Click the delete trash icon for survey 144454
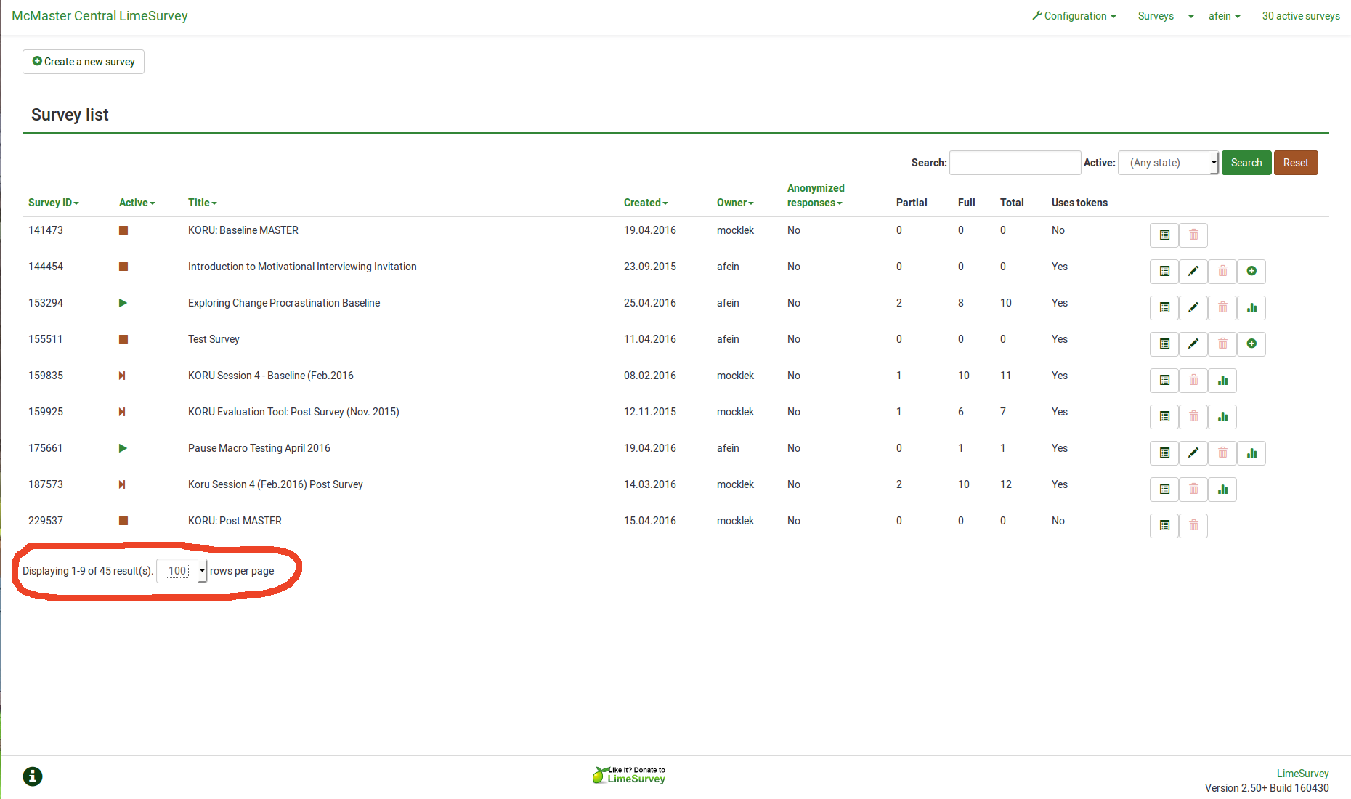The width and height of the screenshot is (1351, 799). pyautogui.click(x=1222, y=272)
